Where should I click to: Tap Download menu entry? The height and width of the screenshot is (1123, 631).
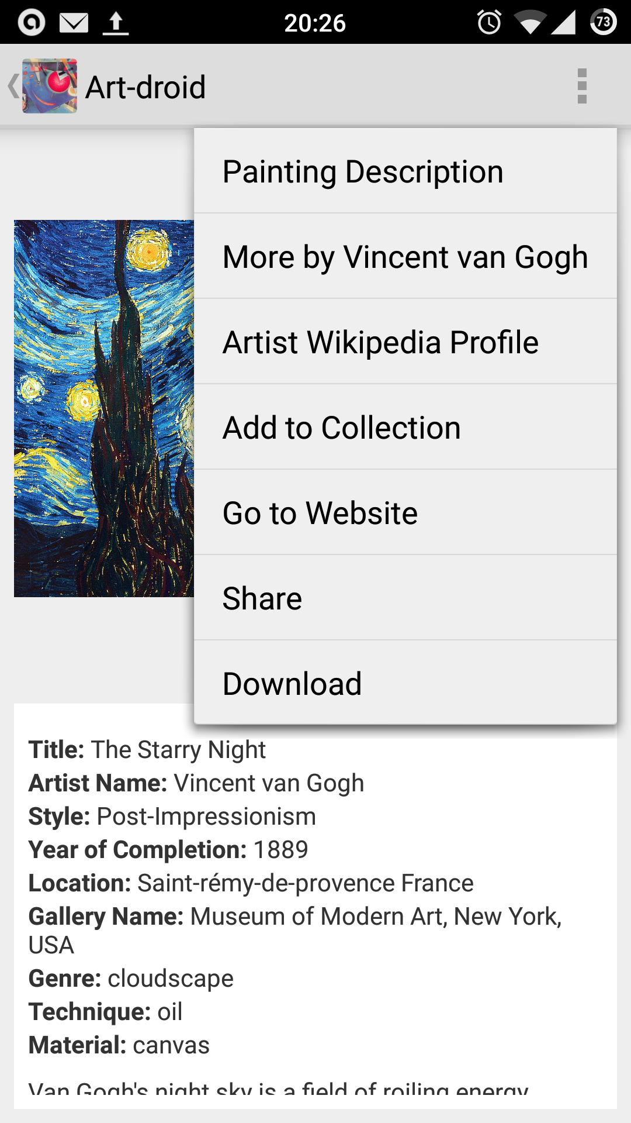pos(405,684)
